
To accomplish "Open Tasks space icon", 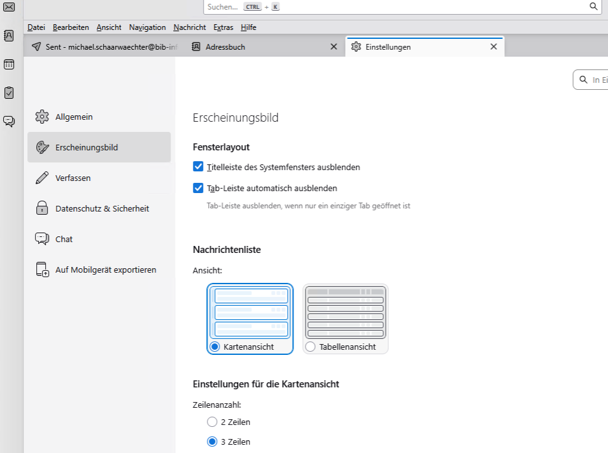I will pyautogui.click(x=9, y=92).
